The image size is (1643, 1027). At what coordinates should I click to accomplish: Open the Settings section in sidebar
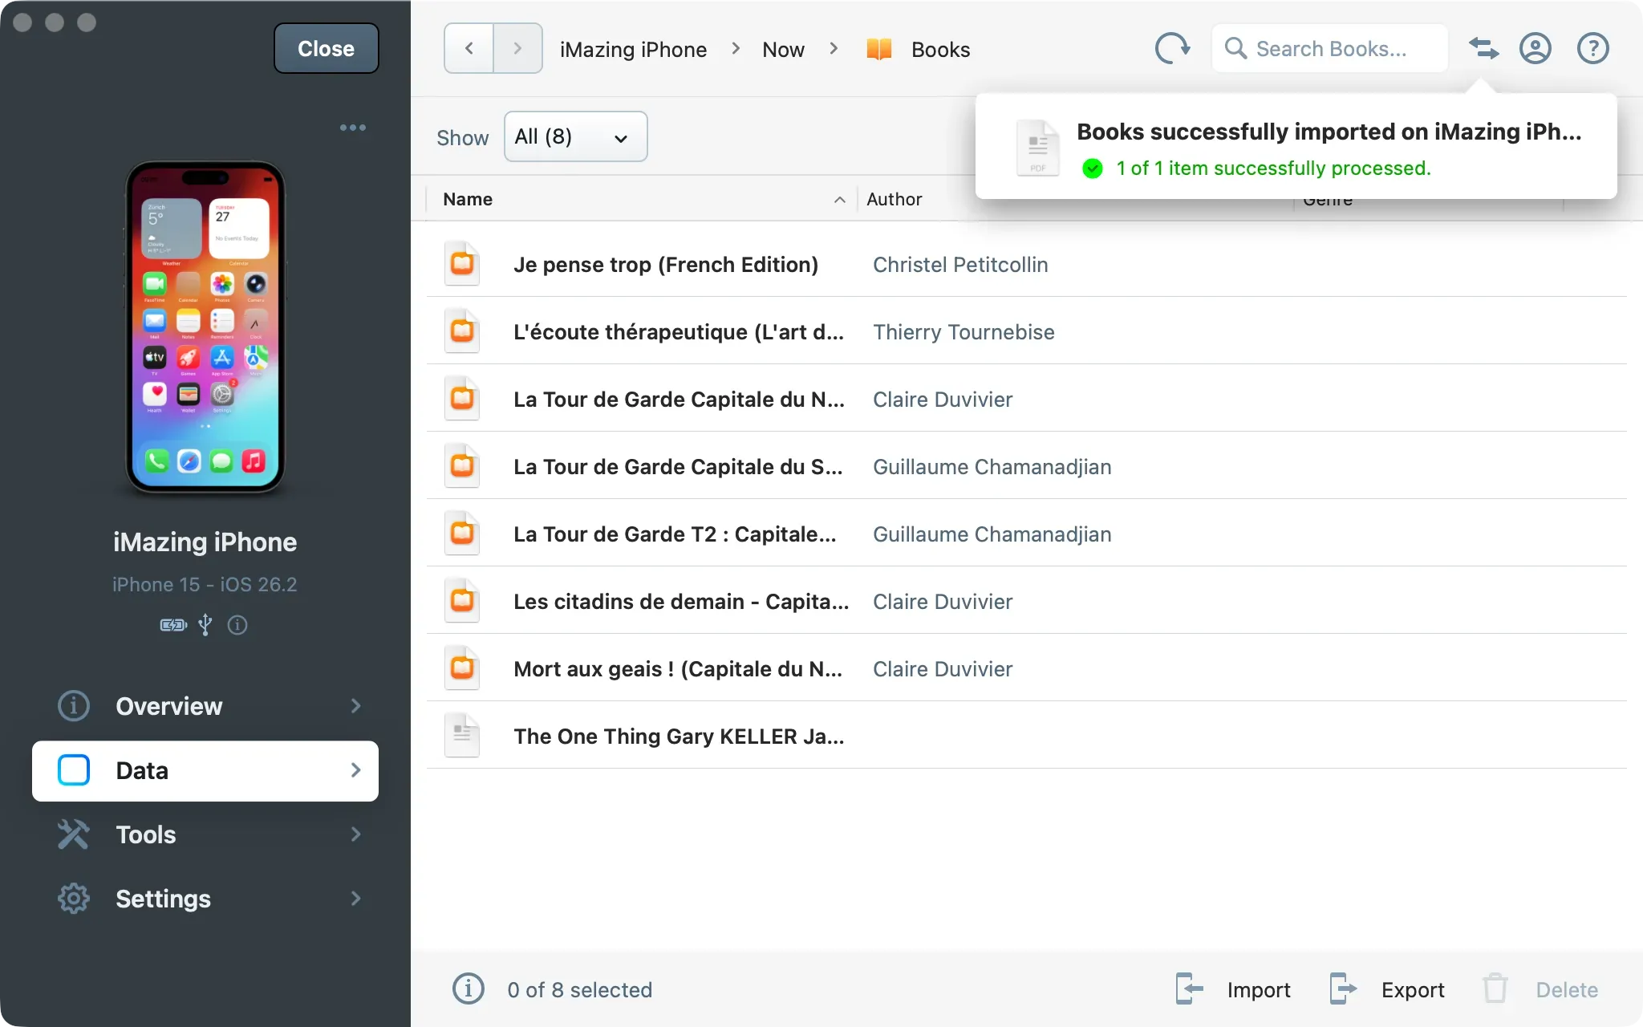tap(164, 899)
